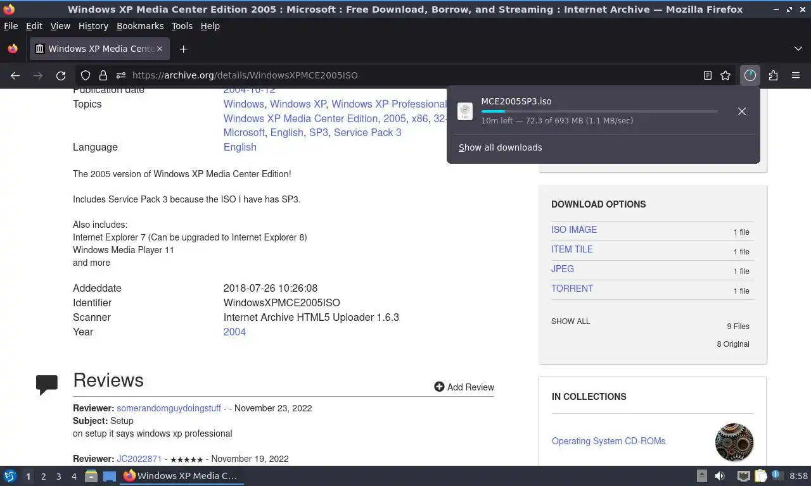Expand the list all tabs chevron
Viewport: 811px width, 486px height.
[798, 49]
